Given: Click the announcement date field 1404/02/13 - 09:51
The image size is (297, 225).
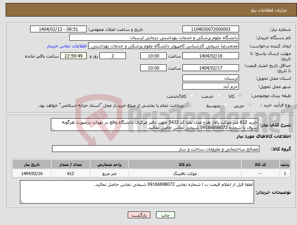Looking at the screenshot, I should point(58,29).
